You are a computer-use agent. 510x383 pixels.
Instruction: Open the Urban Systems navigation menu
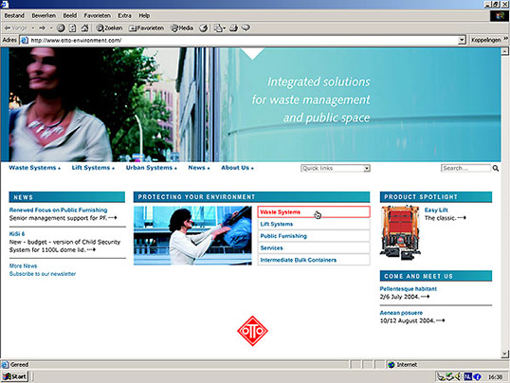(152, 168)
